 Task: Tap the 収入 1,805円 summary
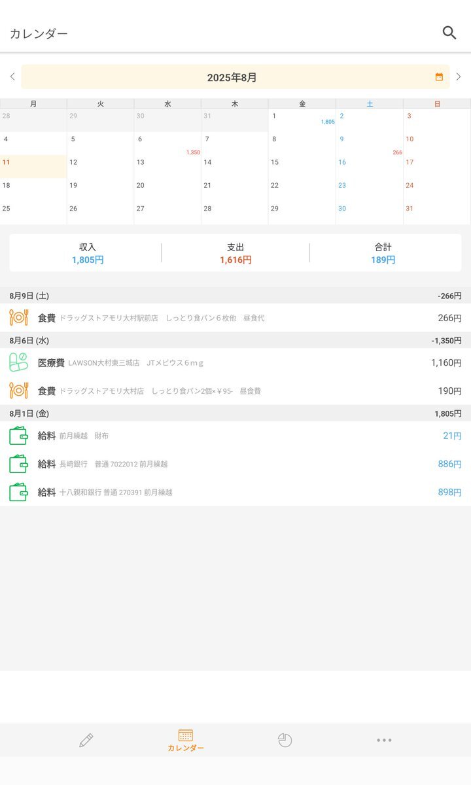point(88,253)
